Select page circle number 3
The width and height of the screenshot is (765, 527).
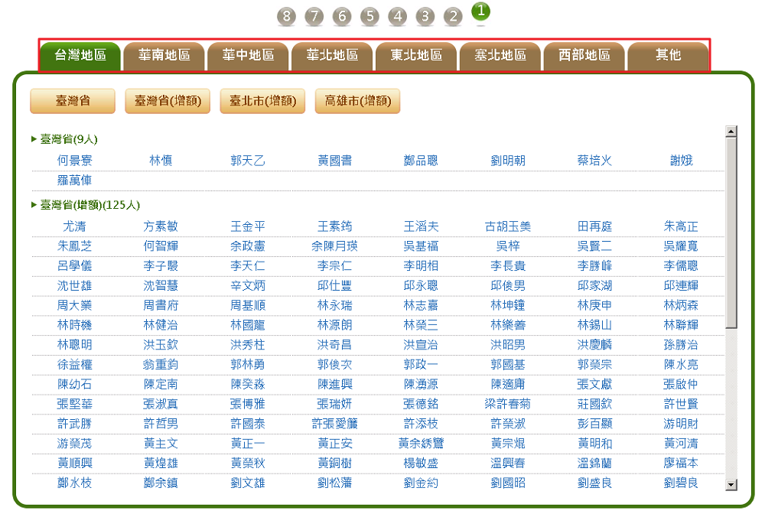(x=425, y=16)
